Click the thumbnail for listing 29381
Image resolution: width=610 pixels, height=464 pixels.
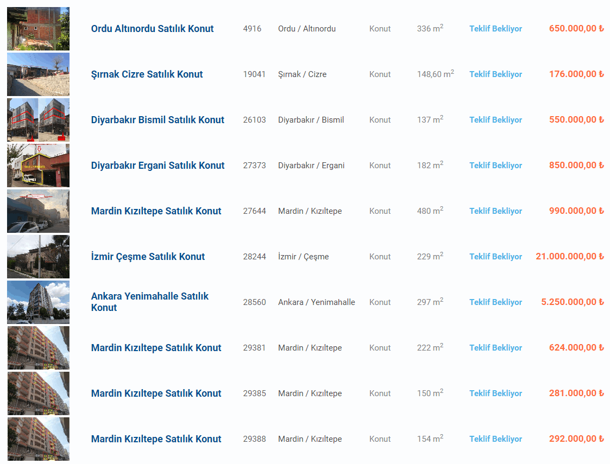[38, 348]
